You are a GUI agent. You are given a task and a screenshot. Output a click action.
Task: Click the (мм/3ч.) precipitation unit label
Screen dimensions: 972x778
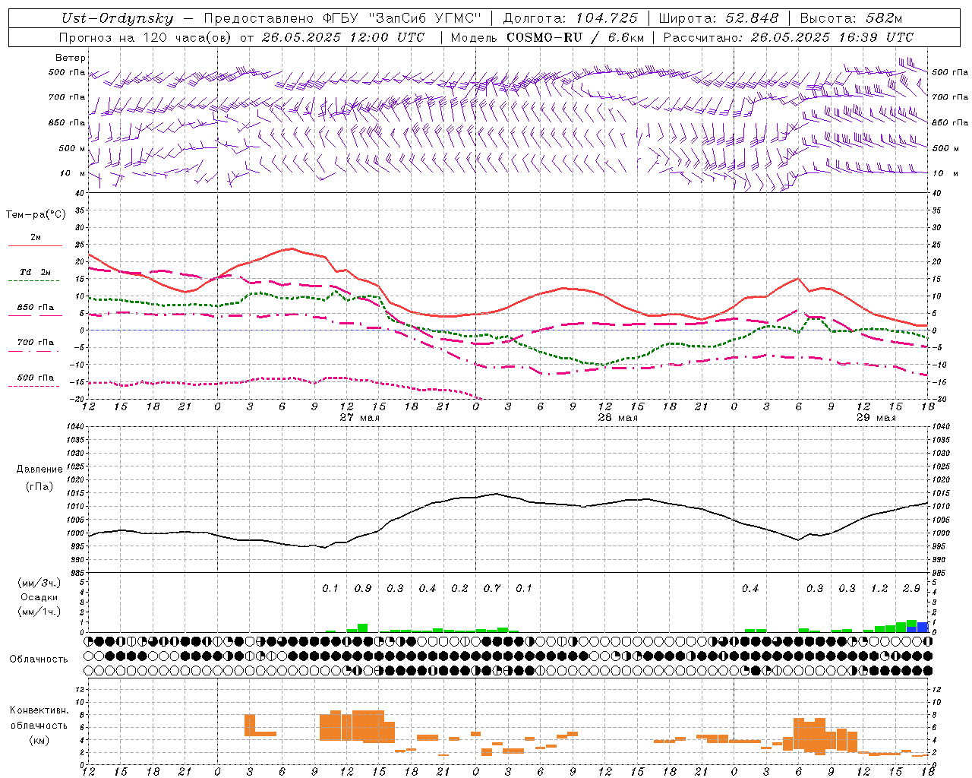click(x=39, y=582)
